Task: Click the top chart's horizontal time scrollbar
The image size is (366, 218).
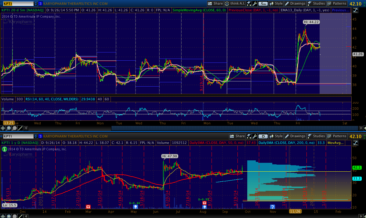Action: [x=183, y=128]
